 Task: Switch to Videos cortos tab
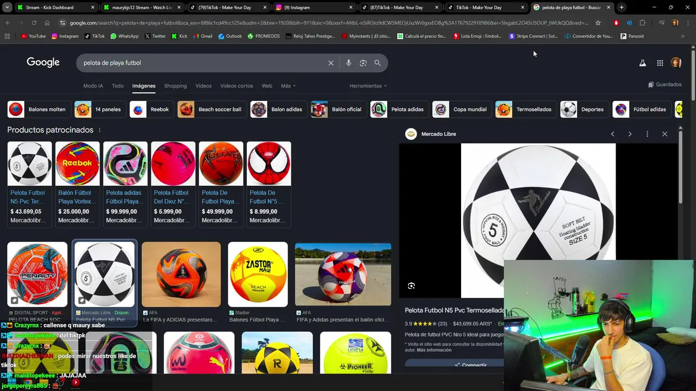point(237,86)
